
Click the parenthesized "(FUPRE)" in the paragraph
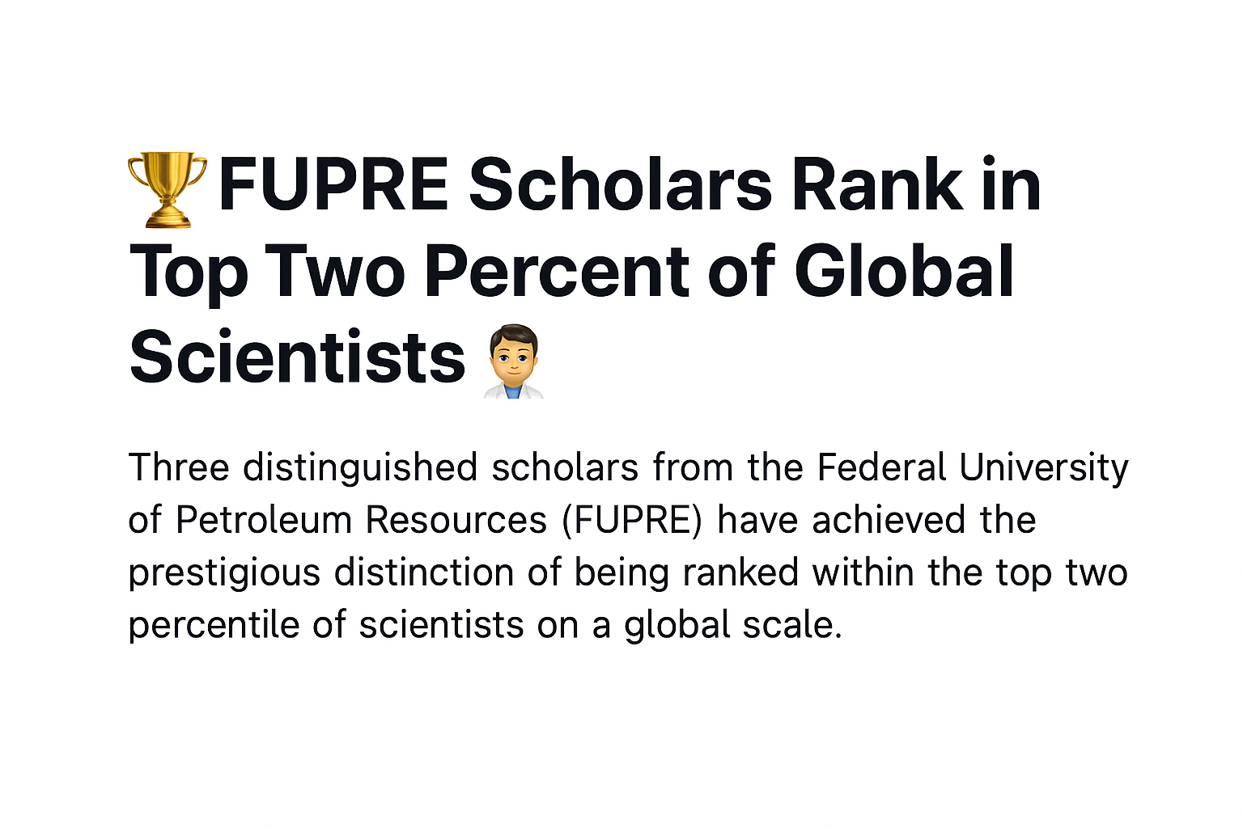click(x=632, y=520)
